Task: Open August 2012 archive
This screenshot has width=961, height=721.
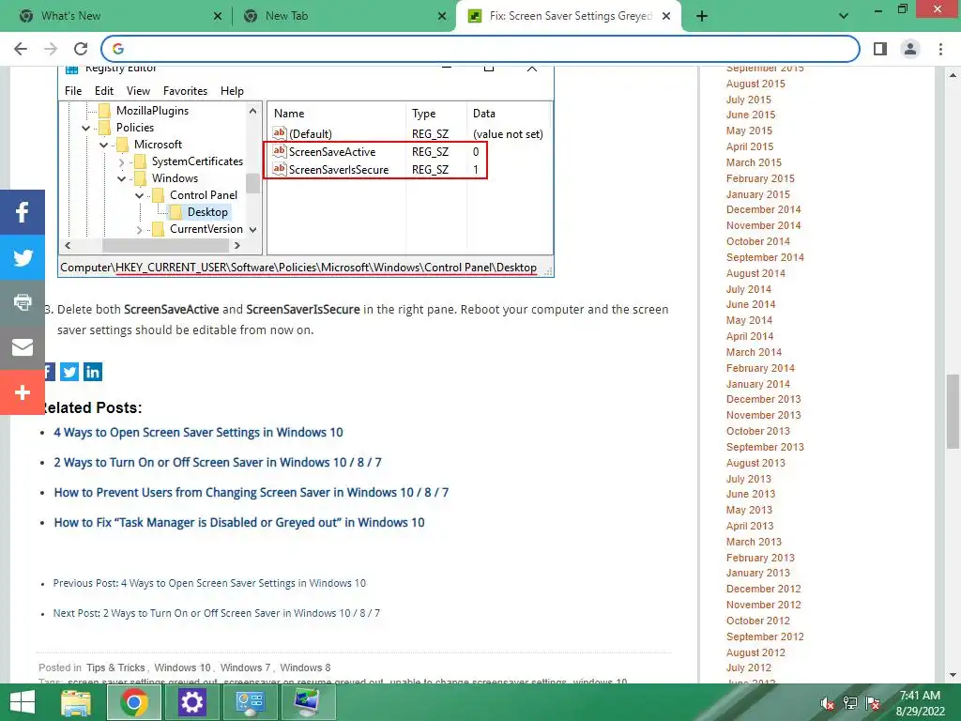Action: (x=755, y=653)
